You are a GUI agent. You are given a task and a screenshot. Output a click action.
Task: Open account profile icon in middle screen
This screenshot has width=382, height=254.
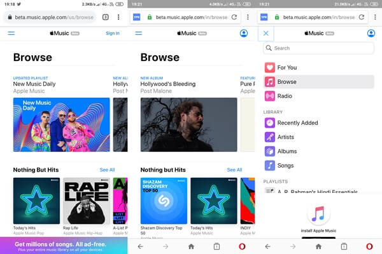tap(244, 33)
